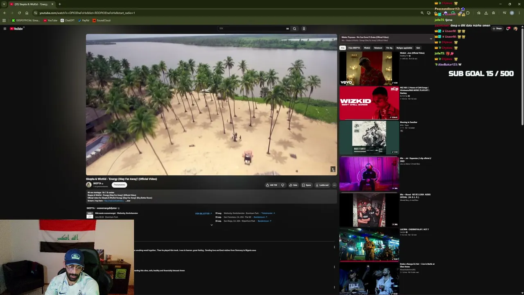The height and width of the screenshot is (295, 524).
Task: Go to YouTube home via the logo
Action: (x=17, y=29)
